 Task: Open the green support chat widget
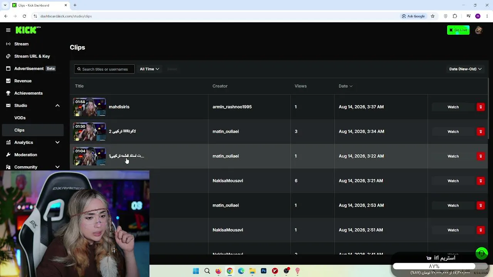point(481,253)
